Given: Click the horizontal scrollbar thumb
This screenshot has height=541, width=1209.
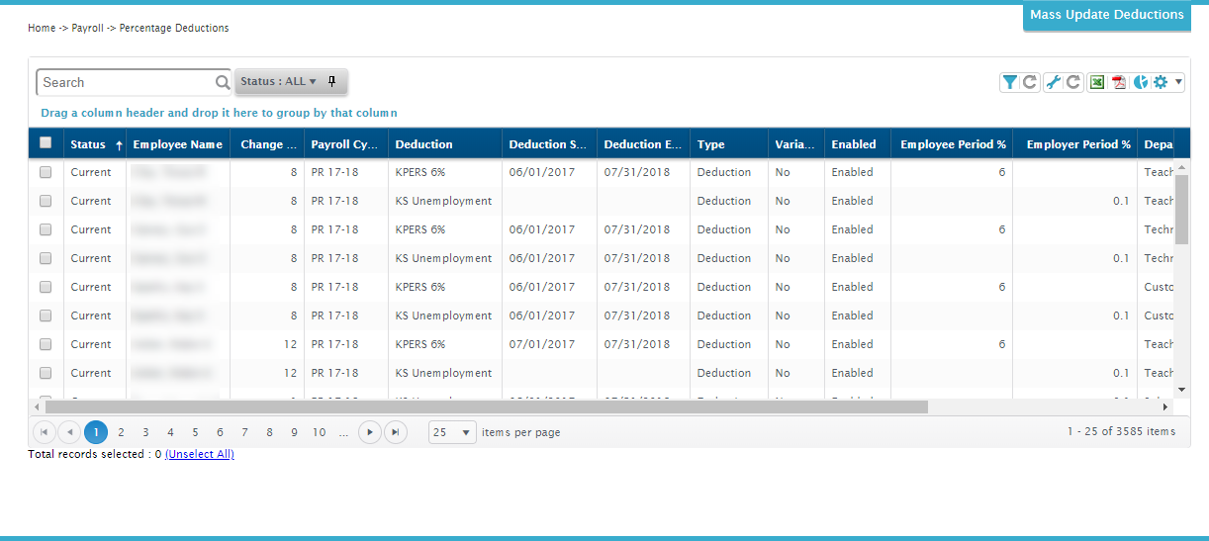Looking at the screenshot, I should click(486, 406).
